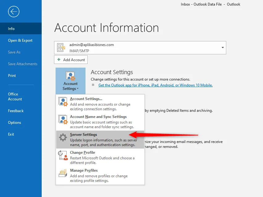Open Feedback from the sidebar

(21, 111)
